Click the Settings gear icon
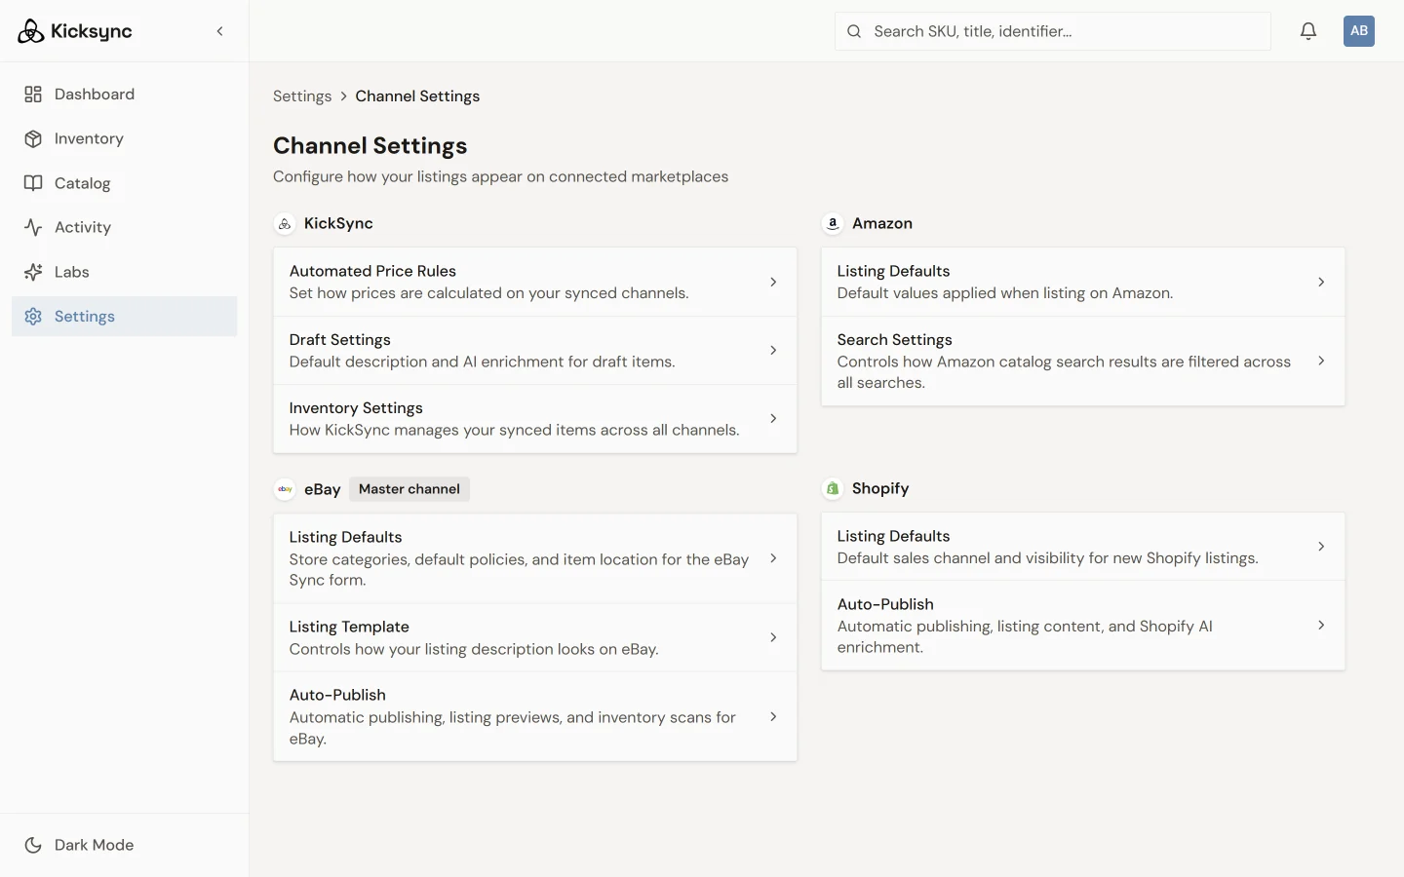Image resolution: width=1404 pixels, height=877 pixels. (x=33, y=317)
